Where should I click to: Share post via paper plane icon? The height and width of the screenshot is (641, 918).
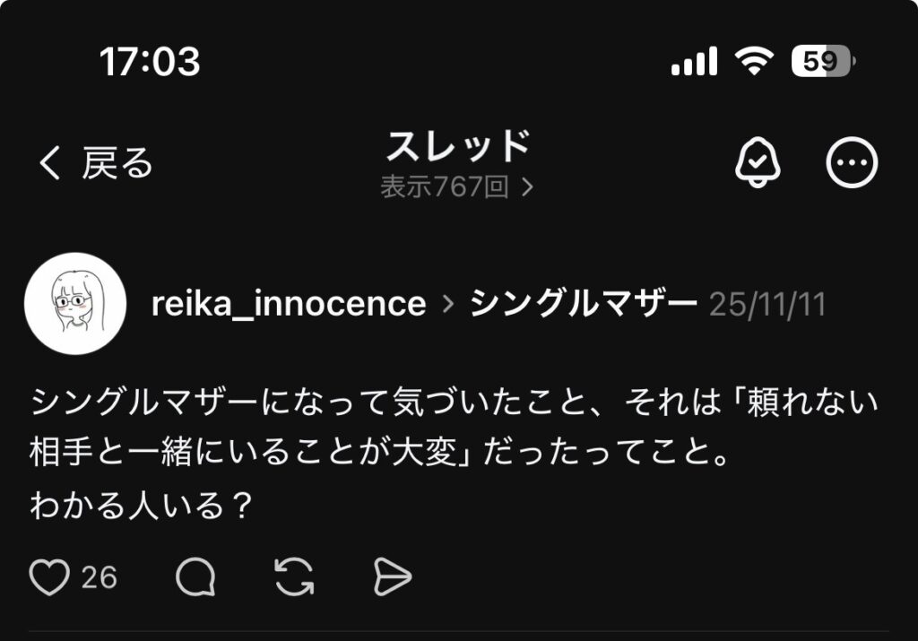click(x=392, y=578)
